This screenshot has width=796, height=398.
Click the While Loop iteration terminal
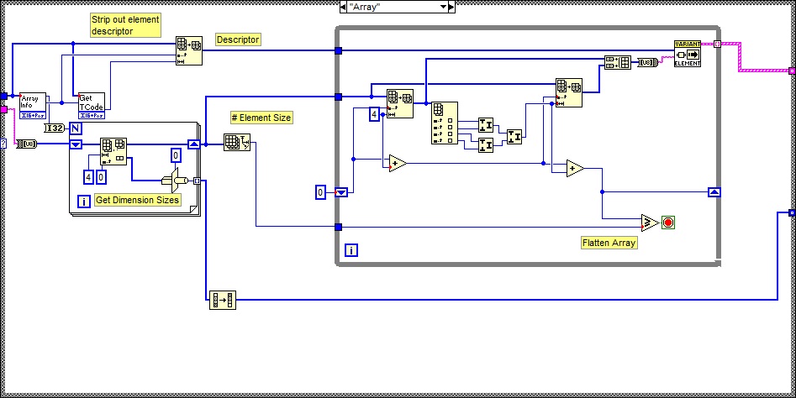(351, 250)
